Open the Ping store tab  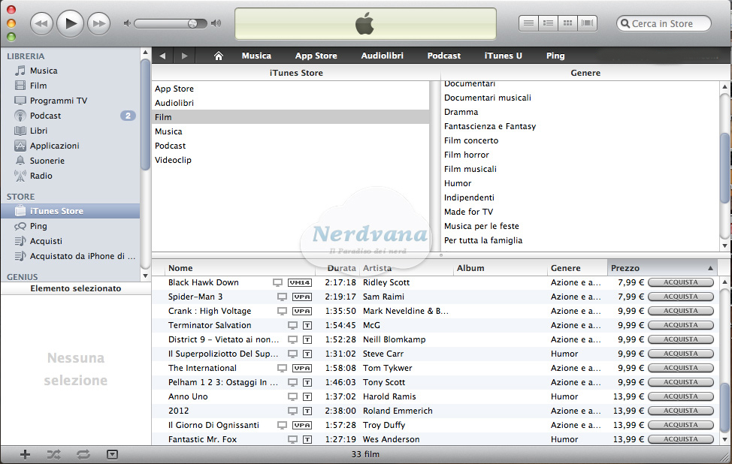pos(555,56)
